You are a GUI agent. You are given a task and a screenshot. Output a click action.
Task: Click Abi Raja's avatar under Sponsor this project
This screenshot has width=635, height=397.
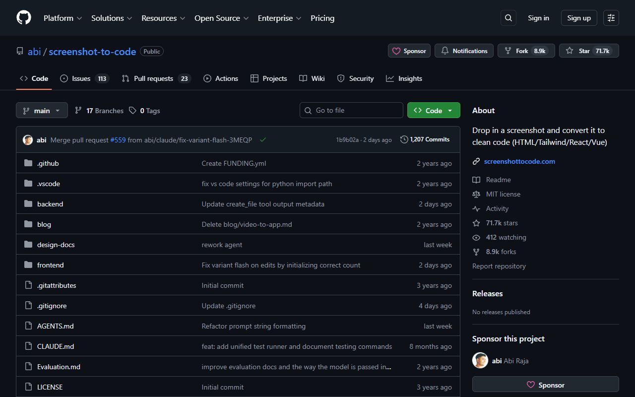pyautogui.click(x=480, y=360)
